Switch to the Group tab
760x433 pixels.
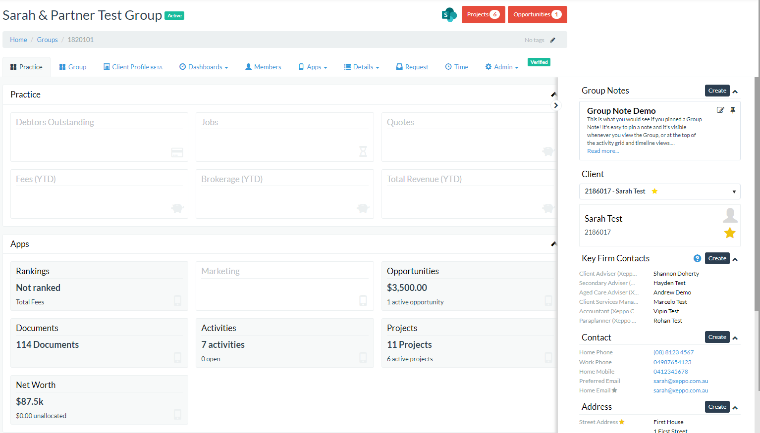(x=73, y=67)
